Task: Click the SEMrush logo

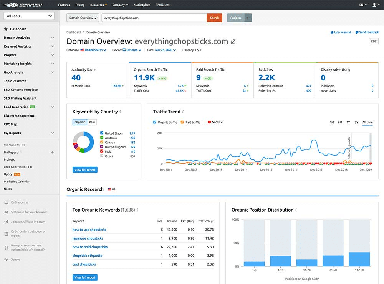Action: [x=22, y=5]
